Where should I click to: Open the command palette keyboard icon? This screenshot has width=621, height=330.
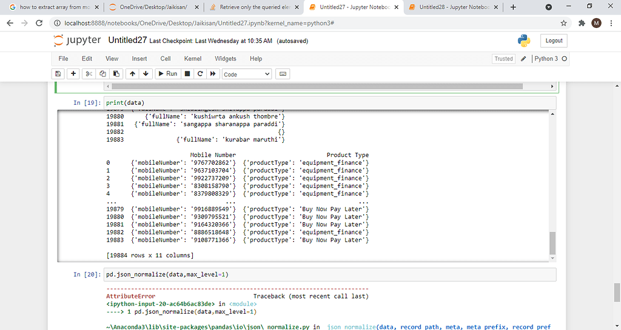coord(282,74)
